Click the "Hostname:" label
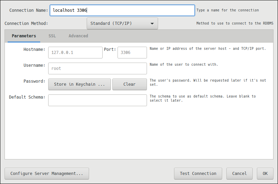The height and width of the screenshot is (184, 278). click(x=34, y=49)
